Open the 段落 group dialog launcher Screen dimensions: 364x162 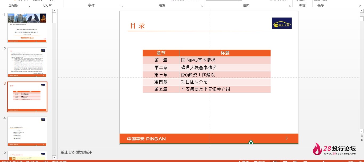point(202,6)
